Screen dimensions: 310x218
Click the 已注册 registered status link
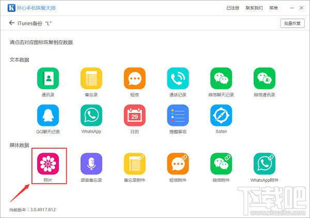[233, 8]
